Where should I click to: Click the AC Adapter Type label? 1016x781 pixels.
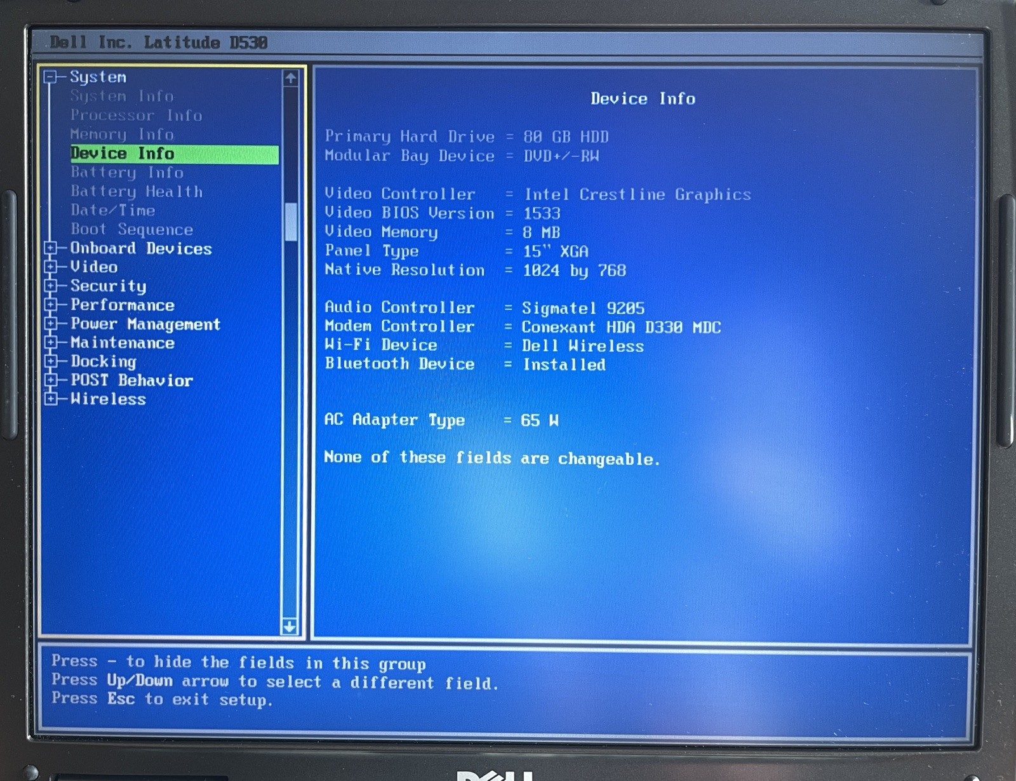tap(394, 420)
